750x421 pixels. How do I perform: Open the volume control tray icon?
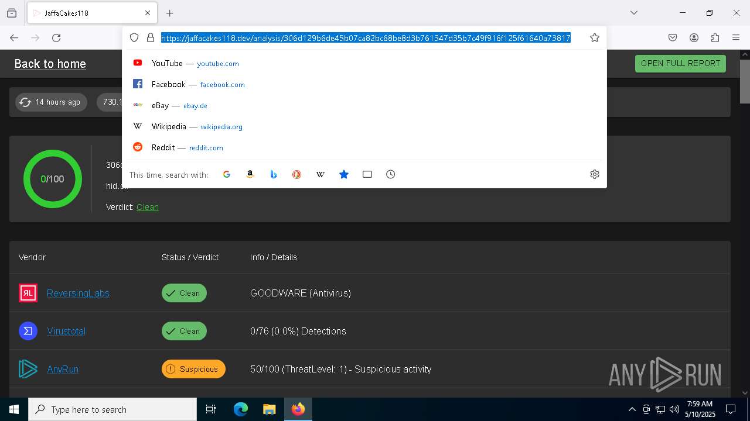point(674,409)
